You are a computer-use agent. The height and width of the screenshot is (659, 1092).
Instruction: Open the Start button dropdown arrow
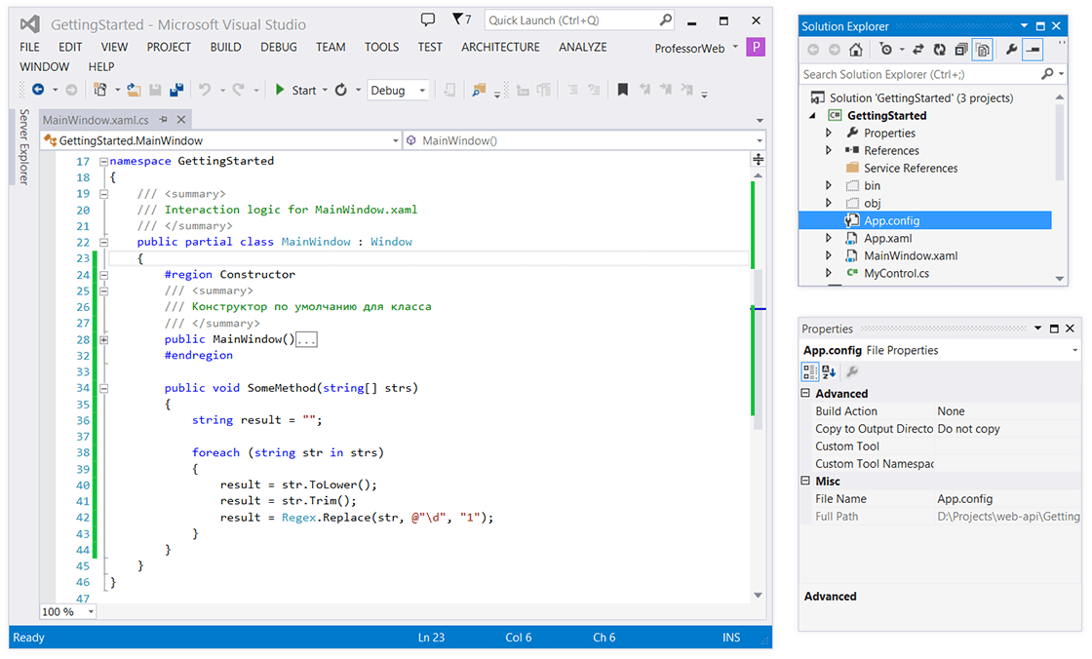325,90
